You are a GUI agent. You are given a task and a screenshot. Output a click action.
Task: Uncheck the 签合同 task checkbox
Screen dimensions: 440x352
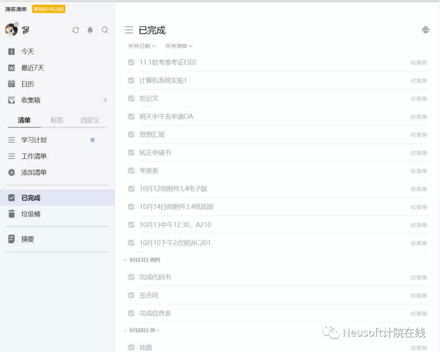[131, 295]
